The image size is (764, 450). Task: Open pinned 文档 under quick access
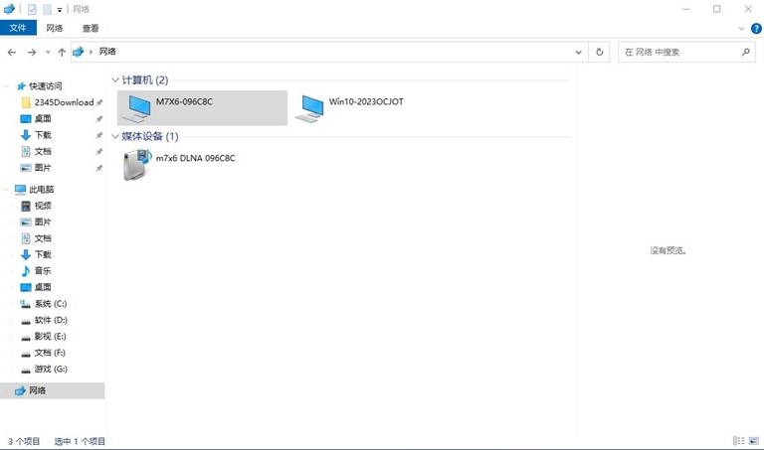[36, 151]
